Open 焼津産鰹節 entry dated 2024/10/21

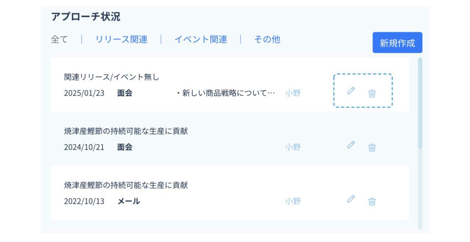126,131
